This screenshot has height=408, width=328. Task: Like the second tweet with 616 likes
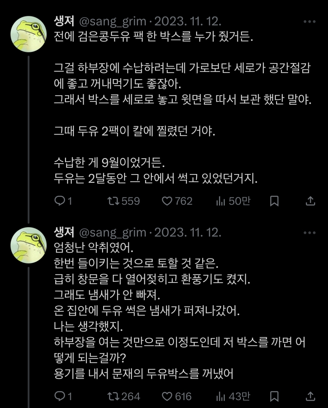coord(167,396)
